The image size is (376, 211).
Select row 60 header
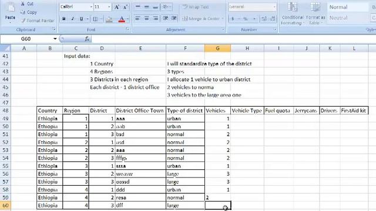tap(5, 206)
